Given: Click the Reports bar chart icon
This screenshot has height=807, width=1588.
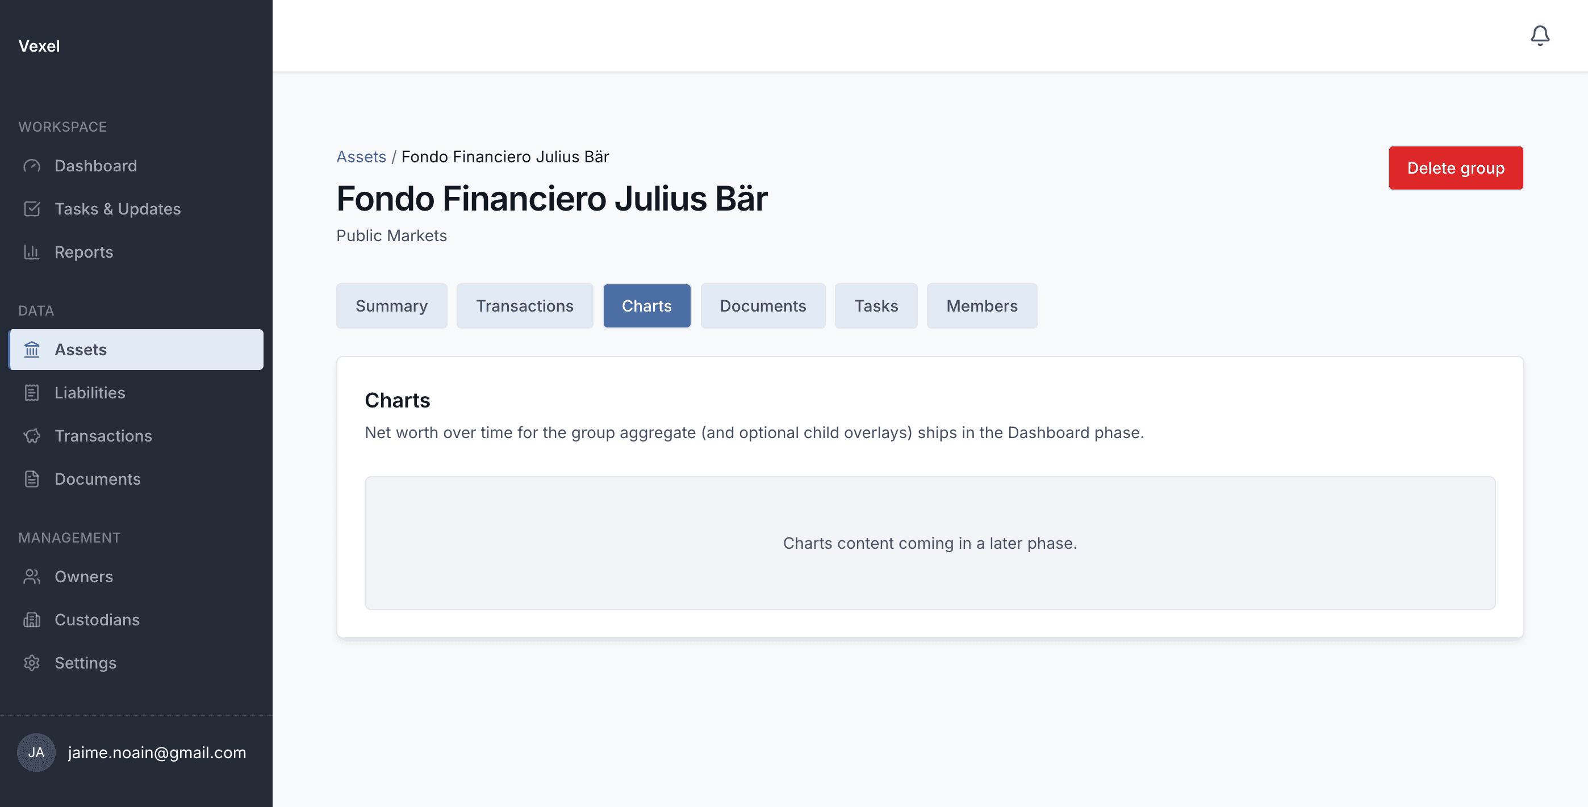Looking at the screenshot, I should [x=31, y=252].
